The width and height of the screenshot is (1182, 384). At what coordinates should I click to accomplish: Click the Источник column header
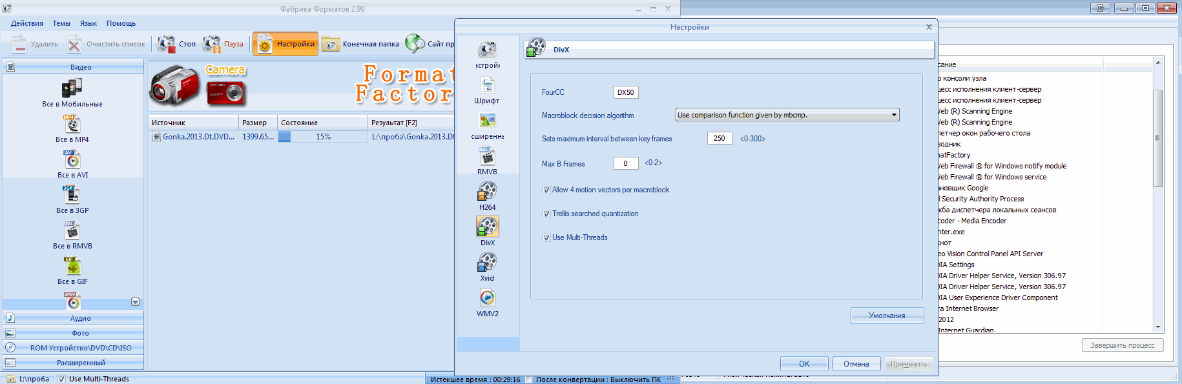pos(193,123)
